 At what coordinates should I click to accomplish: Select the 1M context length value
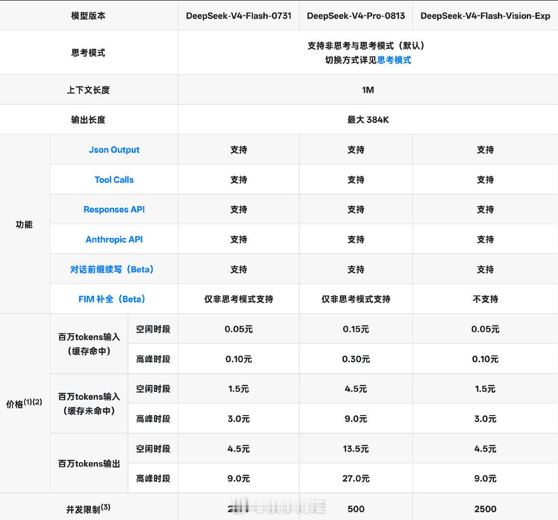click(x=368, y=90)
